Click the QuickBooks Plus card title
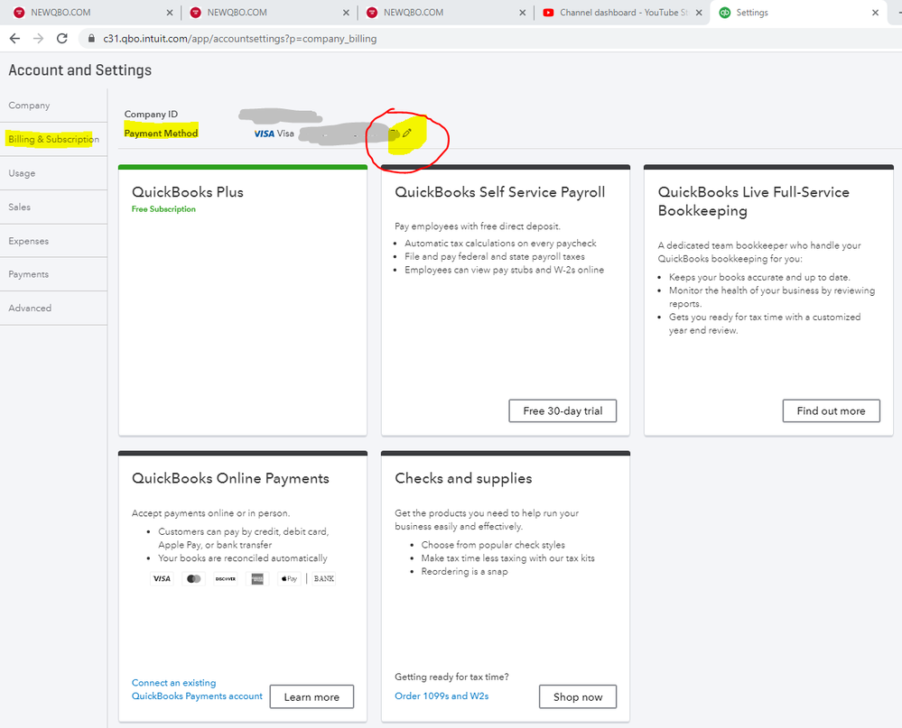 click(188, 192)
